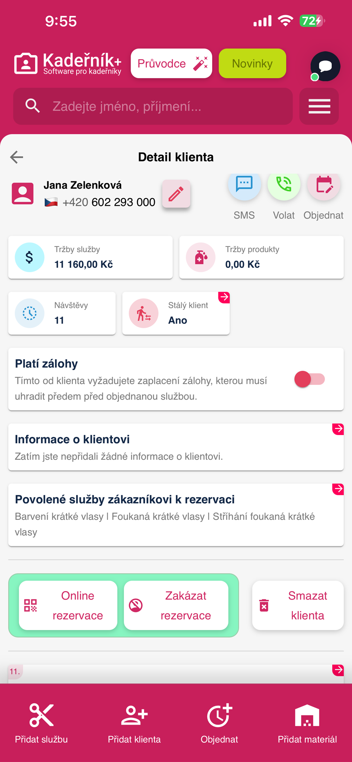Toggle the Platí zálohy switch
The width and height of the screenshot is (352, 762).
[x=309, y=379]
